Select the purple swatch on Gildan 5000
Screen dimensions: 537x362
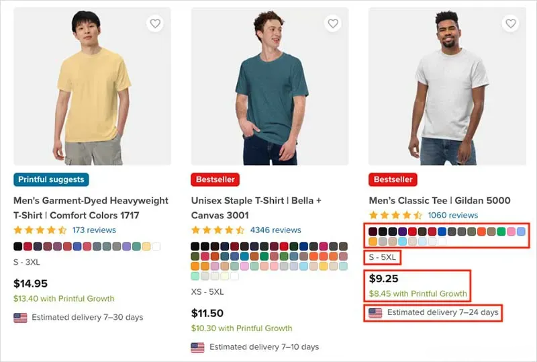click(403, 232)
